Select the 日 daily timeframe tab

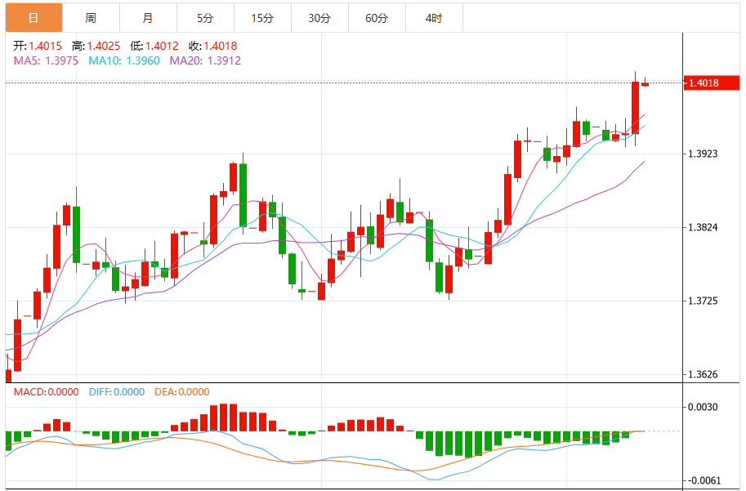pos(34,18)
